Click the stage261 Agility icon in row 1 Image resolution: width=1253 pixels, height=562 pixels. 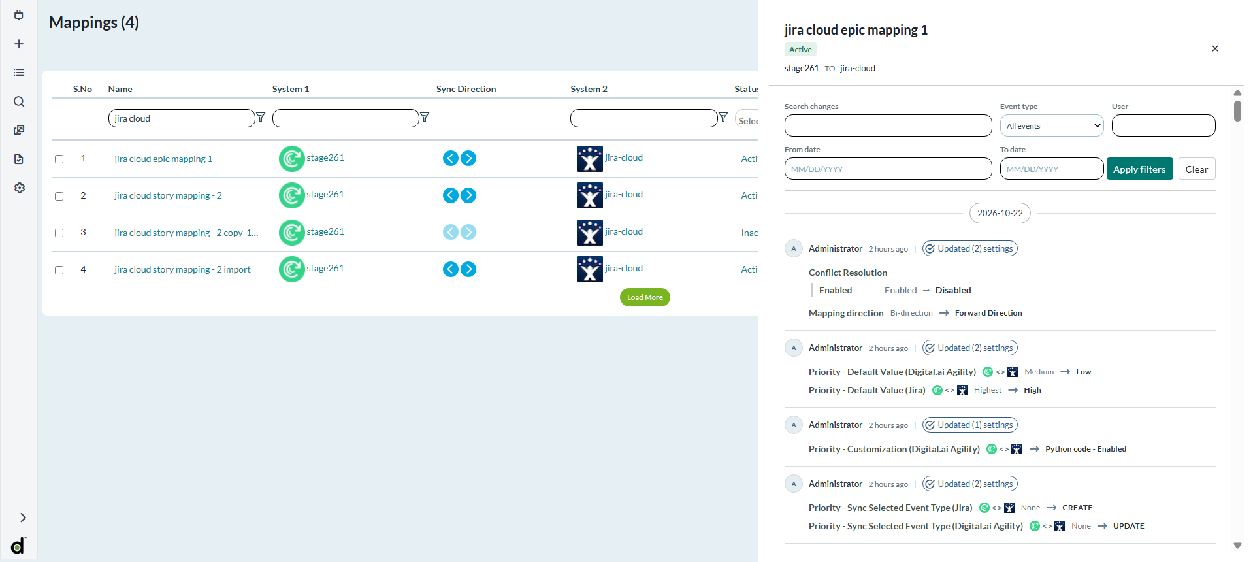[x=291, y=159]
